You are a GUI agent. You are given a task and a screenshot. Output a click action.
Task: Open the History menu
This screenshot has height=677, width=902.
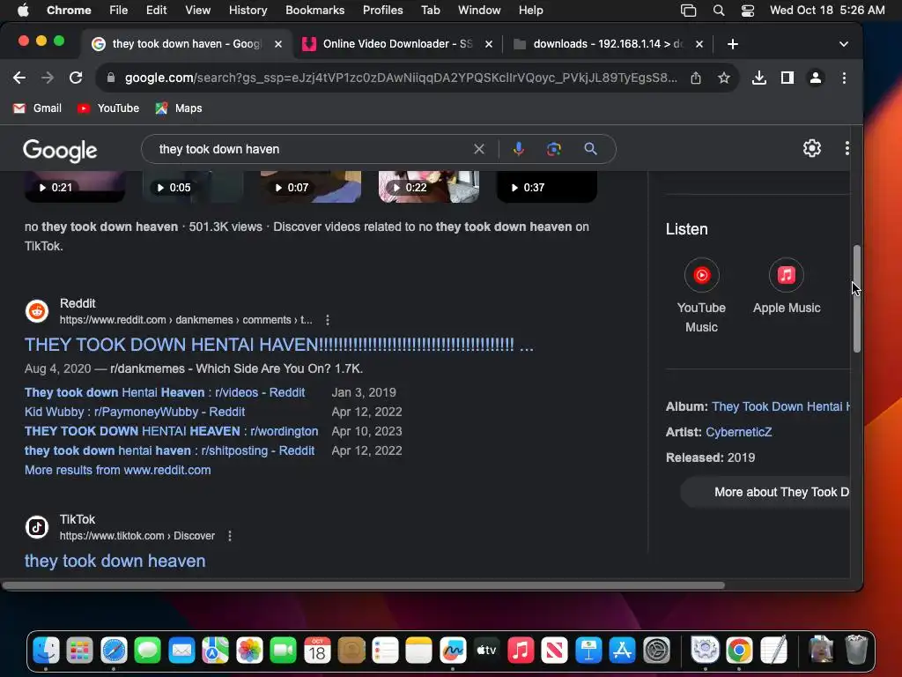pyautogui.click(x=248, y=11)
